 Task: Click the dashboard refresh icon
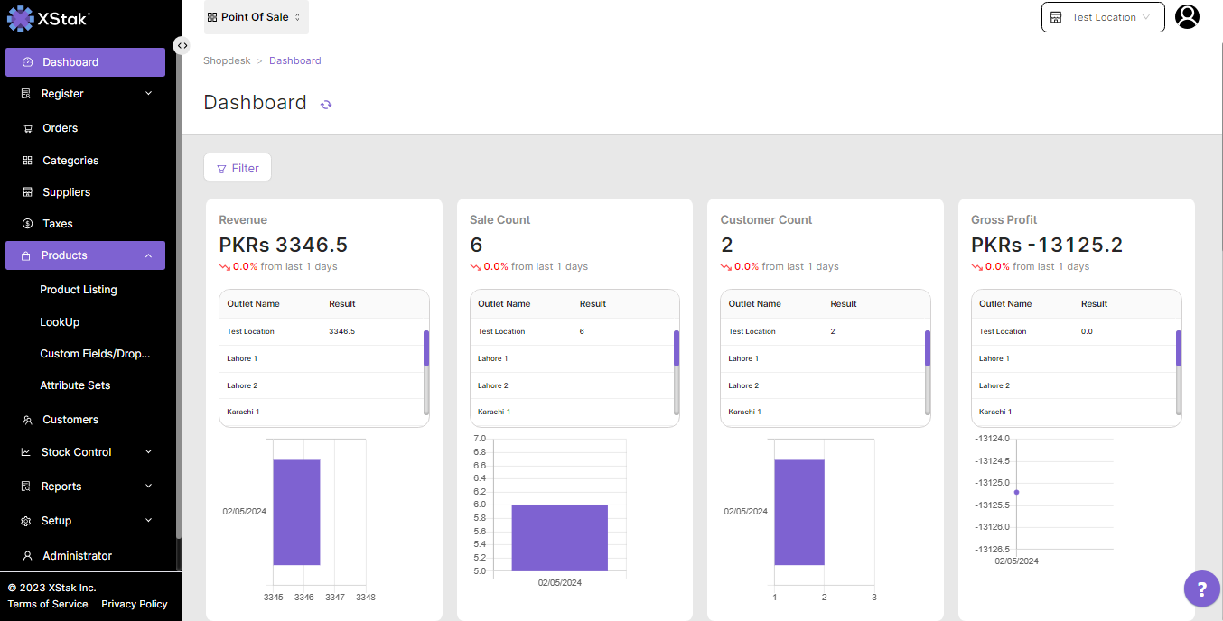pos(326,105)
